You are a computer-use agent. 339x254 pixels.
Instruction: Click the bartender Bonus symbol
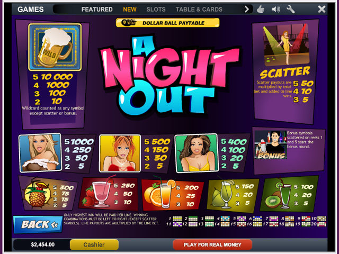(x=271, y=145)
